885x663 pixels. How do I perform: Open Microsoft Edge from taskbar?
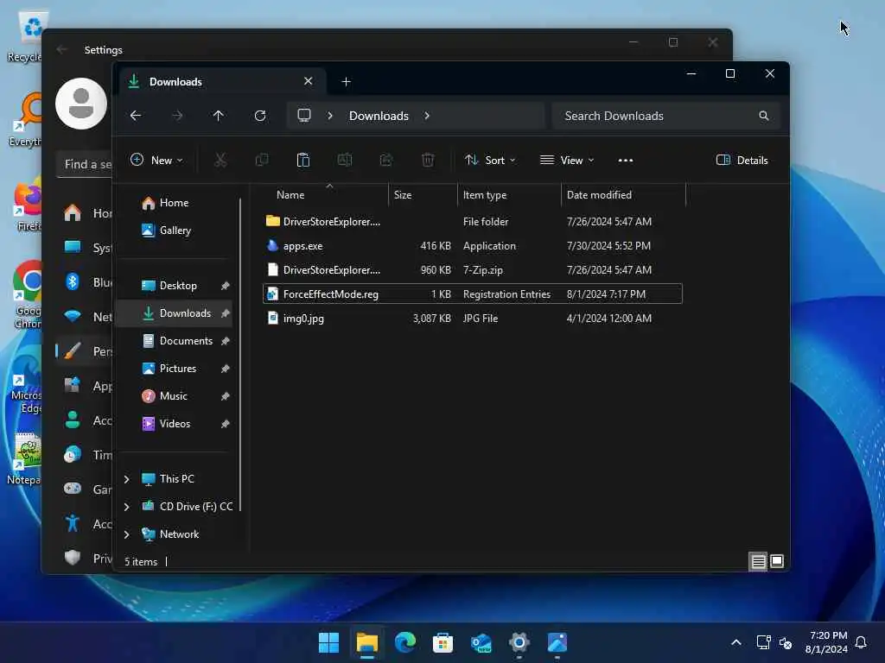tap(404, 642)
